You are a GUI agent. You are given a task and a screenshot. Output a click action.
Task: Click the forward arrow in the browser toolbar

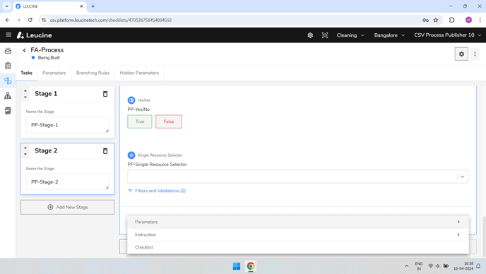pyautogui.click(x=18, y=20)
